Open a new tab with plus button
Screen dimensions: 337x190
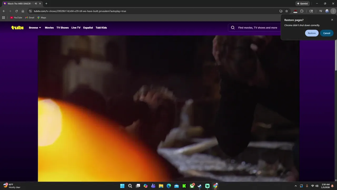click(x=46, y=4)
